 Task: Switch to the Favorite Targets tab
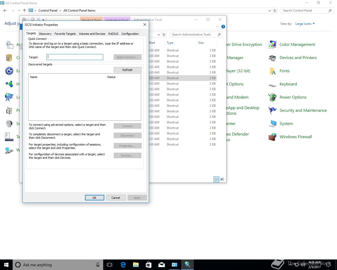(65, 34)
